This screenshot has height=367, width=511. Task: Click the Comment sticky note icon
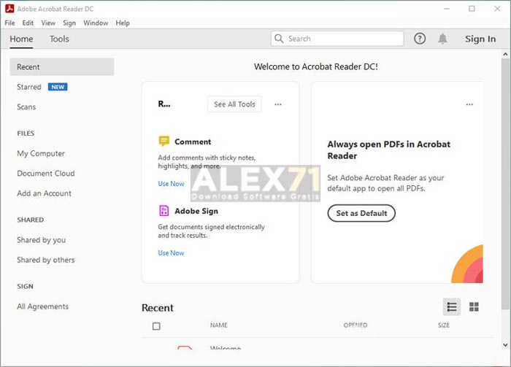(x=164, y=142)
